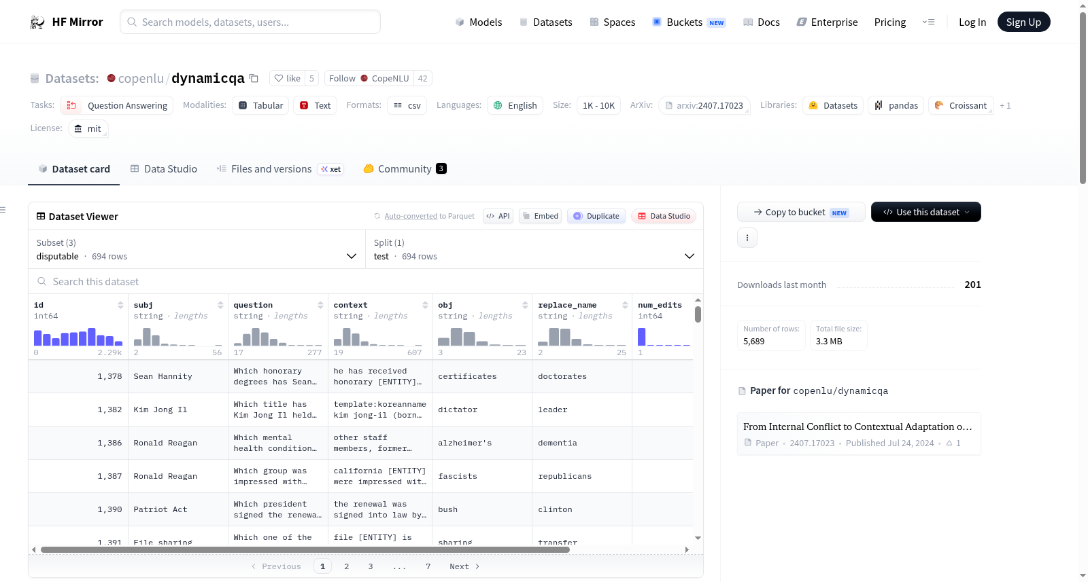Focus the Search this dataset field

[x=366, y=281]
